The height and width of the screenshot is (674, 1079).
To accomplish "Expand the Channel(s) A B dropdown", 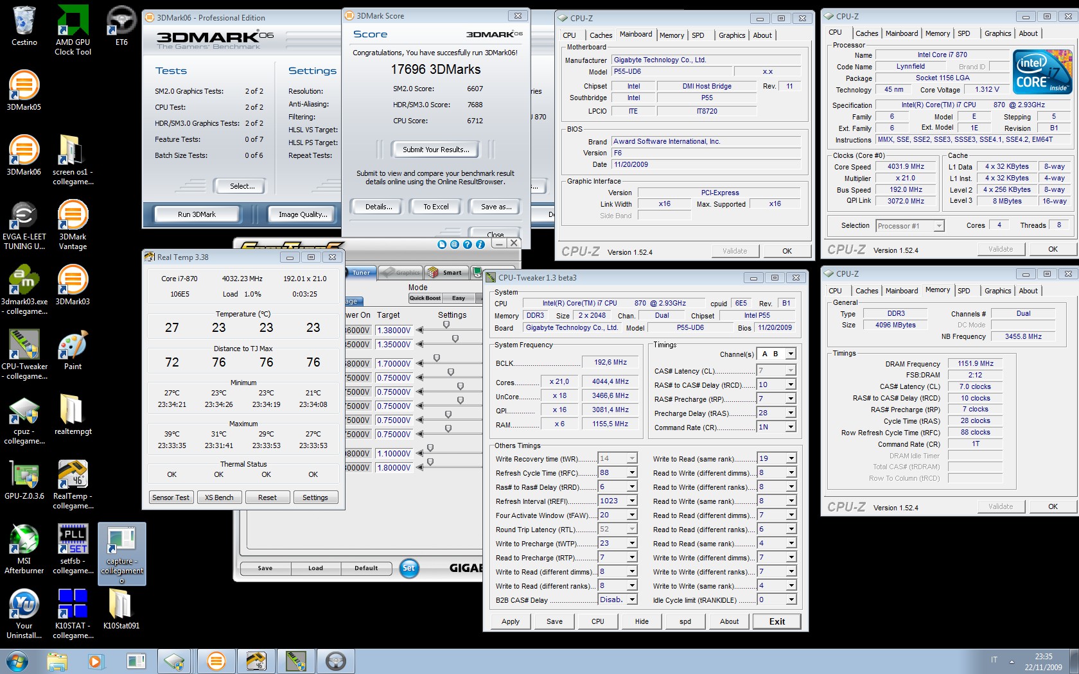I will click(776, 354).
